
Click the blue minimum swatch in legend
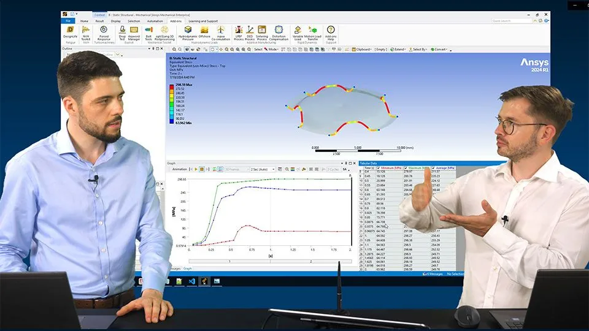171,121
